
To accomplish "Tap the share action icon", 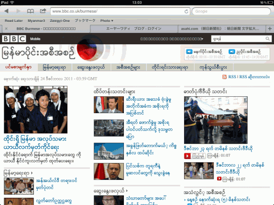I will [x=43, y=11].
